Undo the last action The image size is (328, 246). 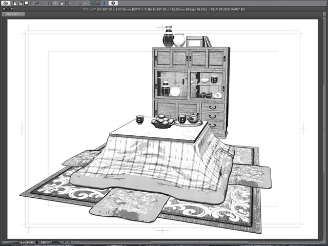[37, 4]
